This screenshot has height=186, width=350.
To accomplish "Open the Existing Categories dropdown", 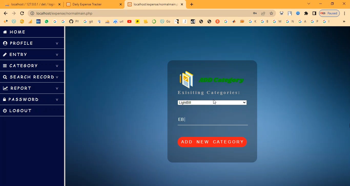I will click(212, 102).
